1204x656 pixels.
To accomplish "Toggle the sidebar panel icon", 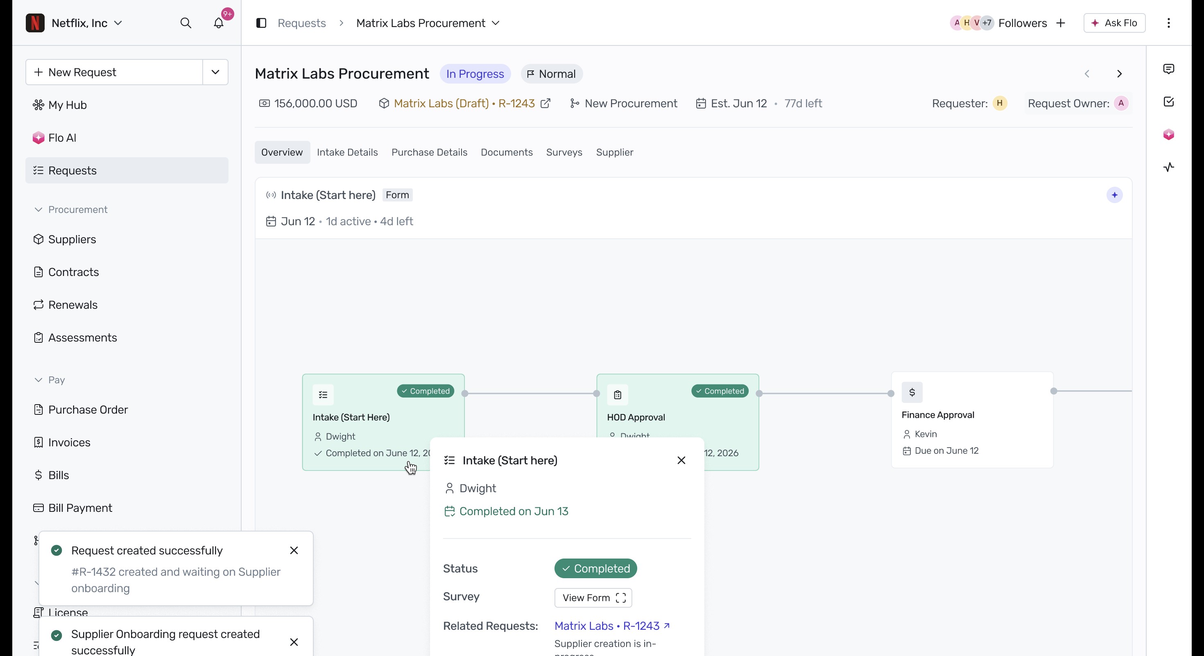I will [x=261, y=23].
